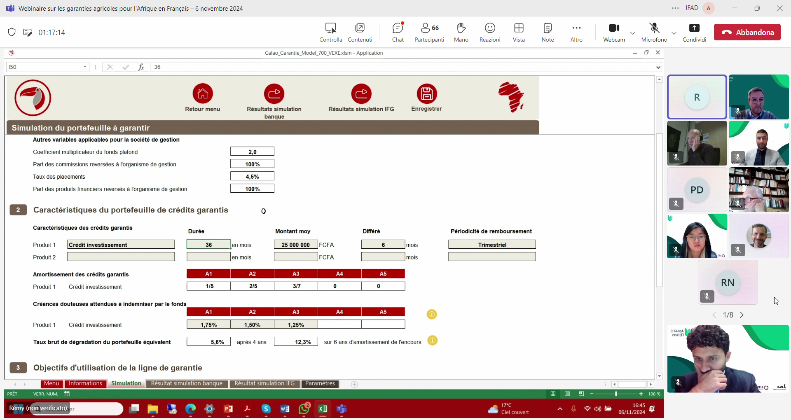Open Teams title bar more options ellipsis
The width and height of the screenshot is (791, 420).
[675, 8]
